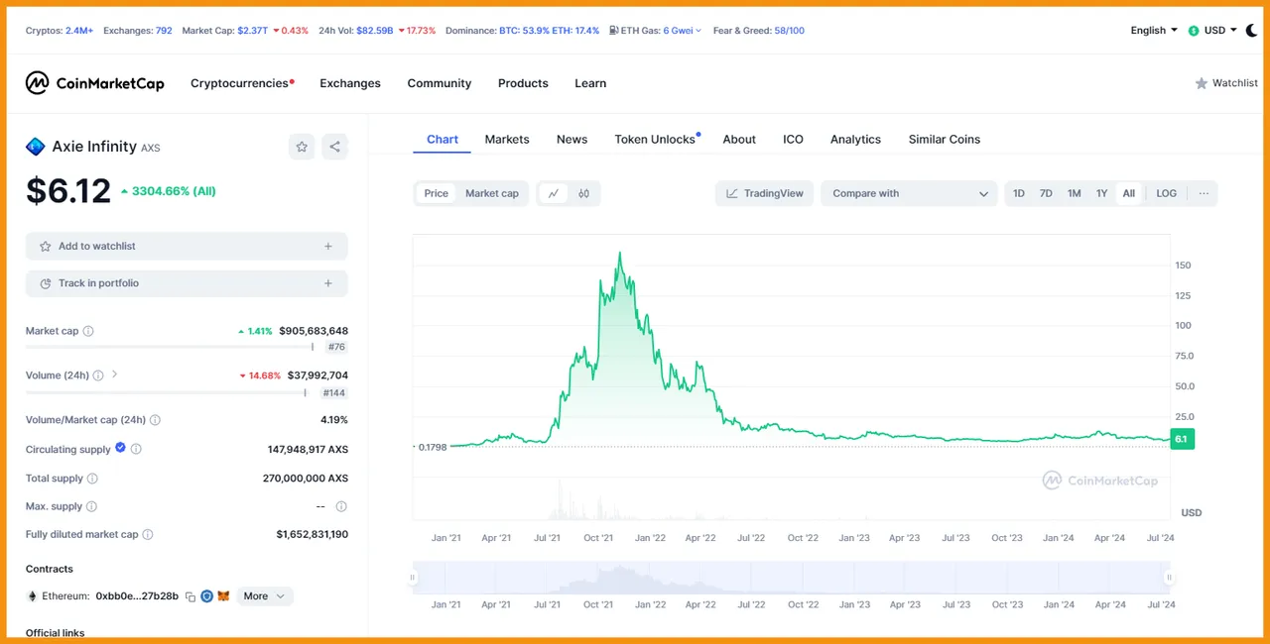Click info icon next to Max. supply value
The width and height of the screenshot is (1270, 644).
pos(341,506)
